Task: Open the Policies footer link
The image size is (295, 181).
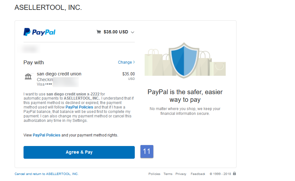Action: coord(154,174)
